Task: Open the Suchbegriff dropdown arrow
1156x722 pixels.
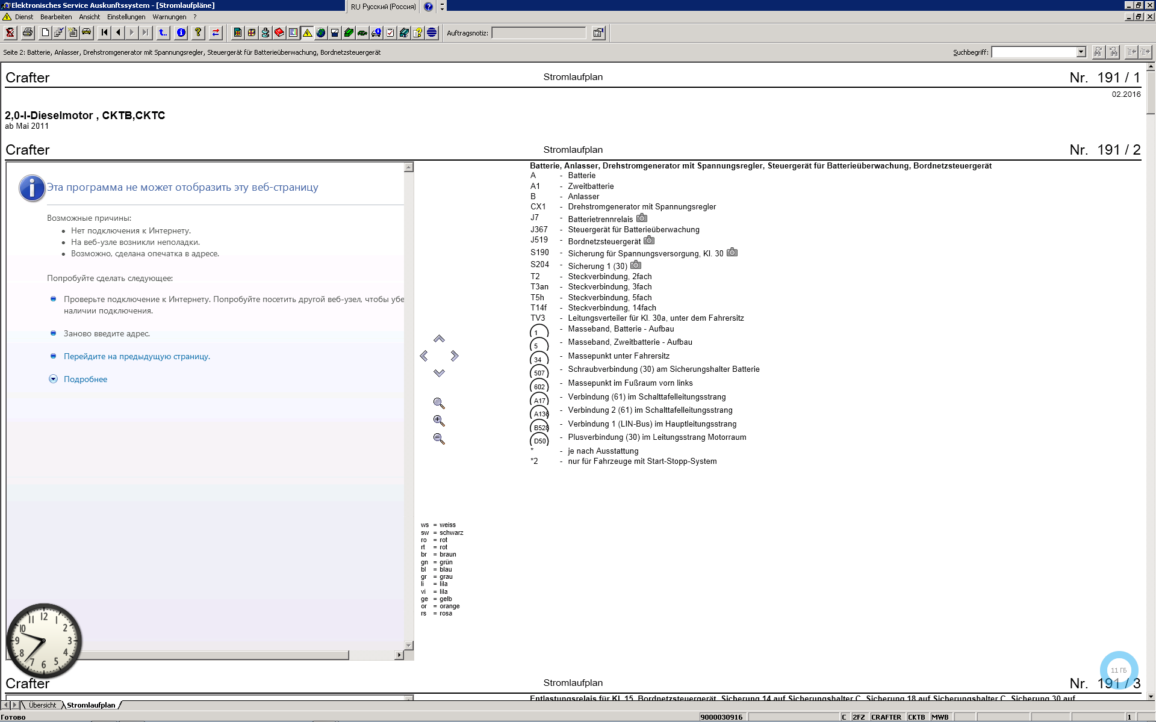Action: pos(1081,52)
